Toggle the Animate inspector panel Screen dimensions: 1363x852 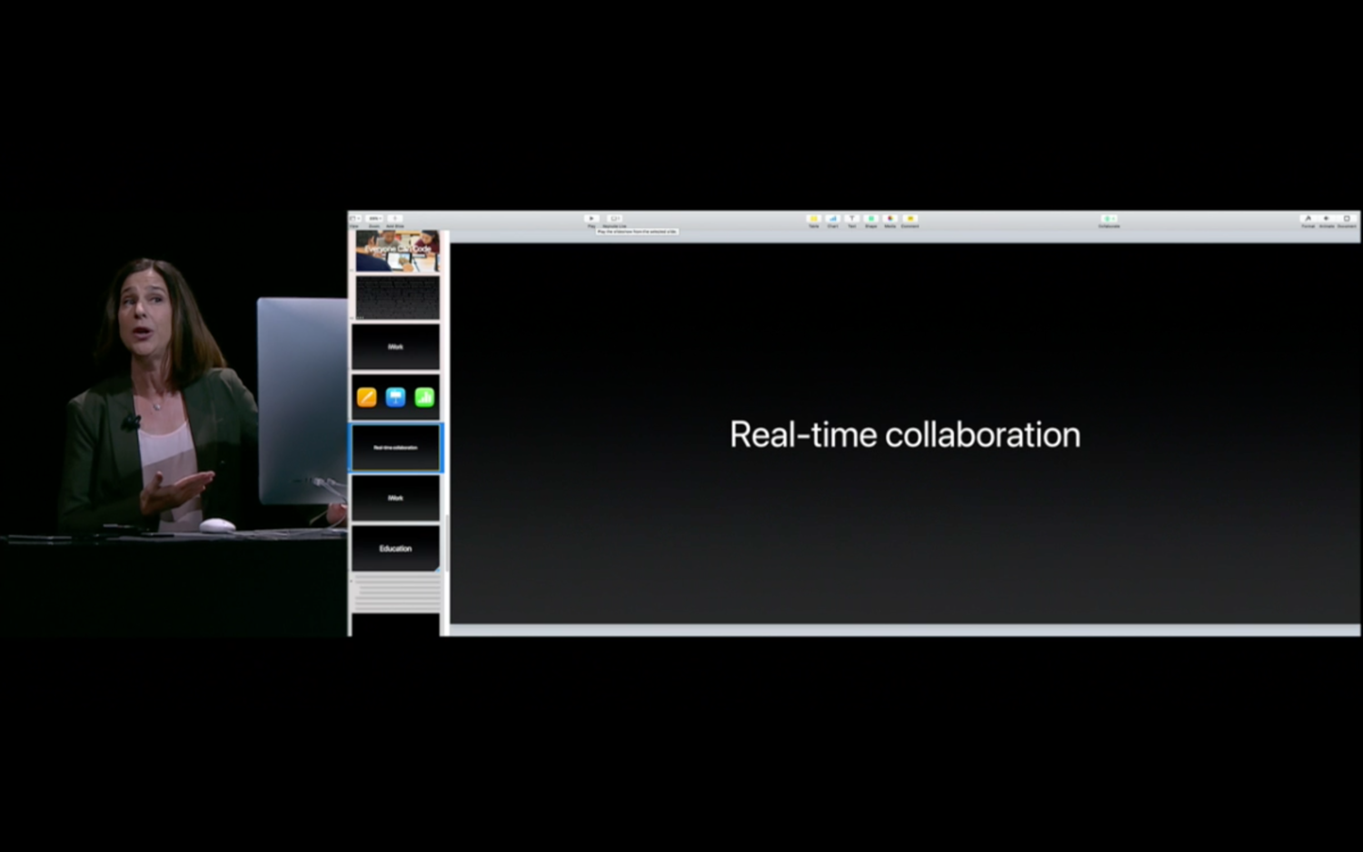pos(1327,219)
